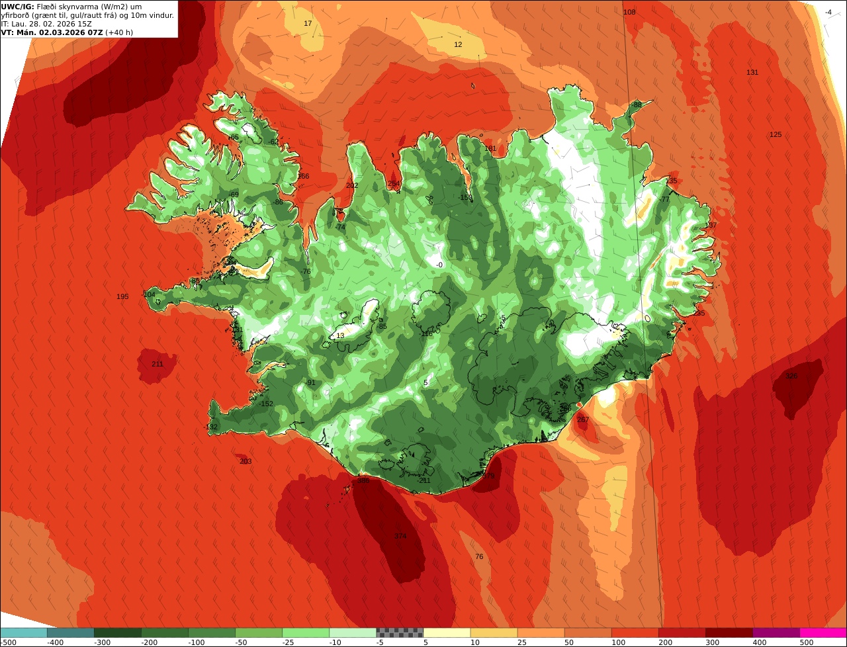Click the checkered legend segment between -5 and 5
847x647 pixels.
[x=400, y=632]
